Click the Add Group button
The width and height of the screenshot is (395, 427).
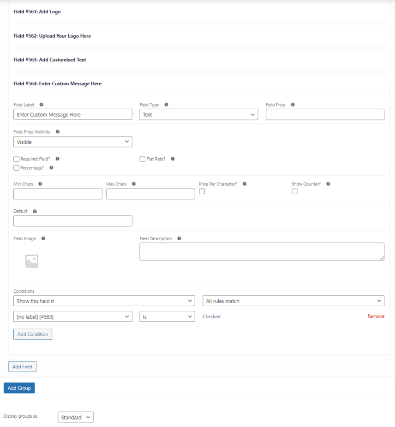tap(19, 388)
